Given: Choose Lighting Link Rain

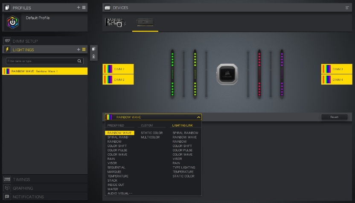Looking at the screenshot, I should point(176,163).
